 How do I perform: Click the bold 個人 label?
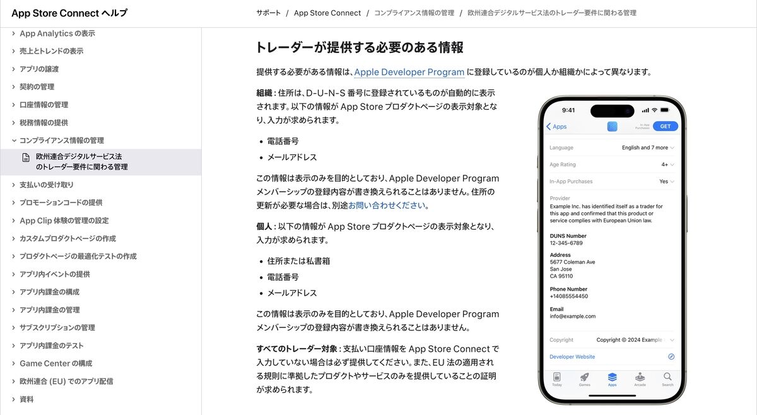point(265,226)
